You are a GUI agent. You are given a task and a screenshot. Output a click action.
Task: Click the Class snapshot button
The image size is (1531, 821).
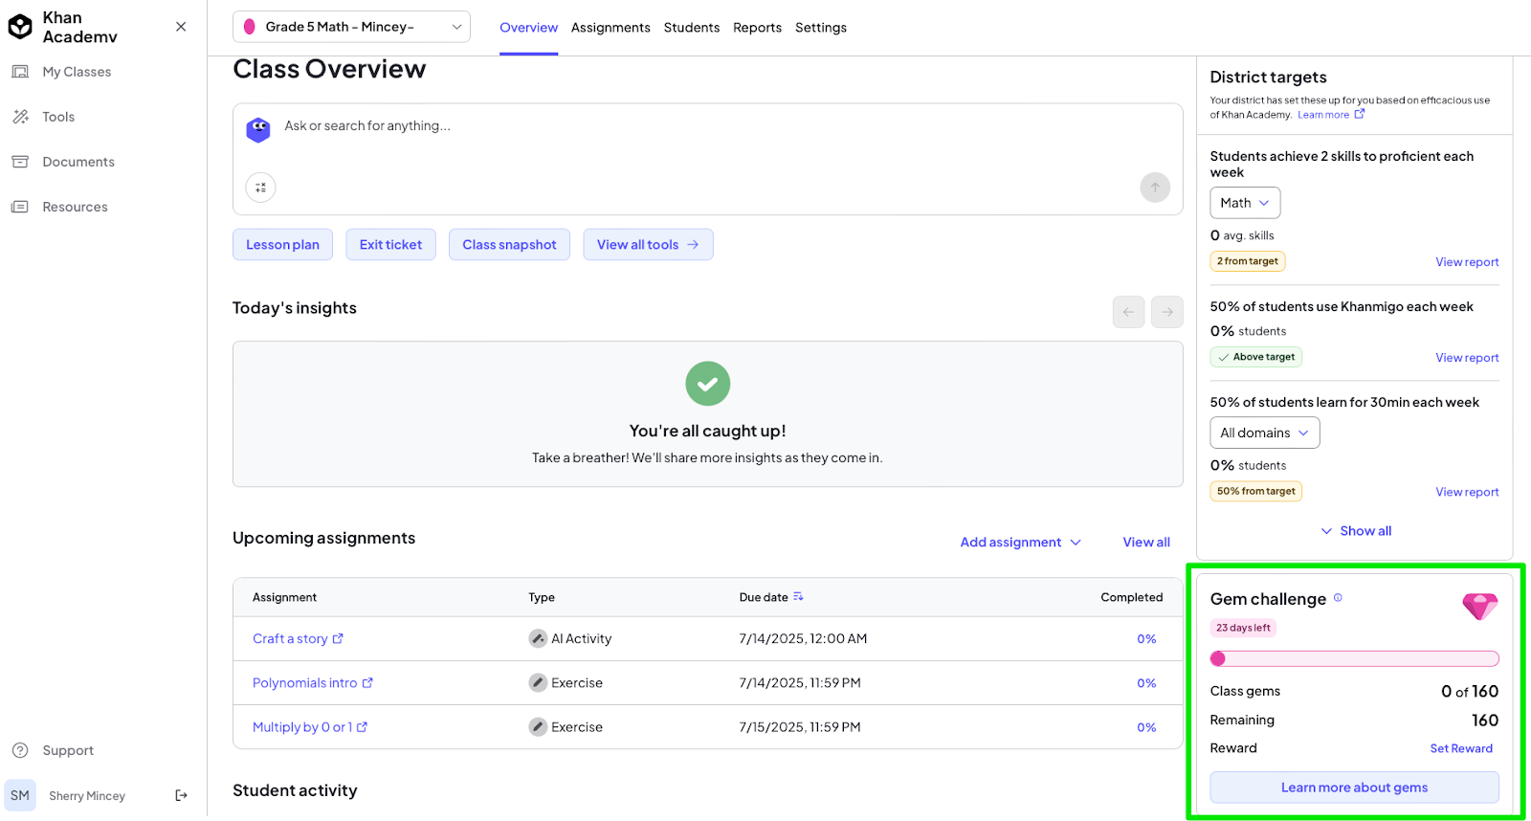pos(509,245)
